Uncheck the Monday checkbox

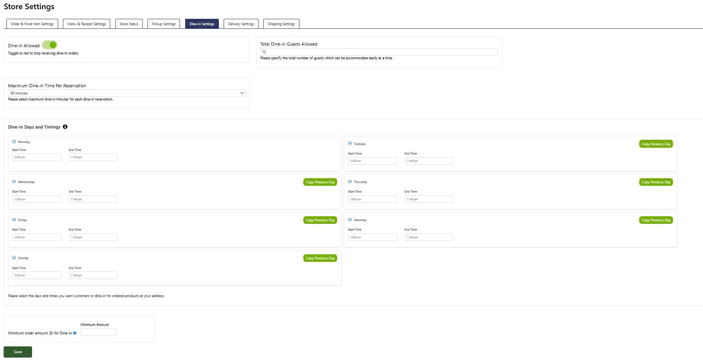[14, 142]
